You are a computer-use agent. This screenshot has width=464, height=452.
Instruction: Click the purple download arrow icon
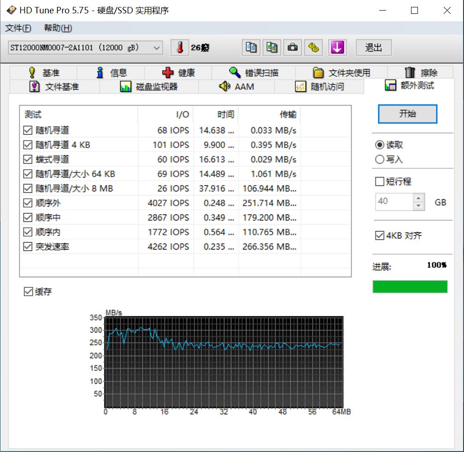click(337, 47)
